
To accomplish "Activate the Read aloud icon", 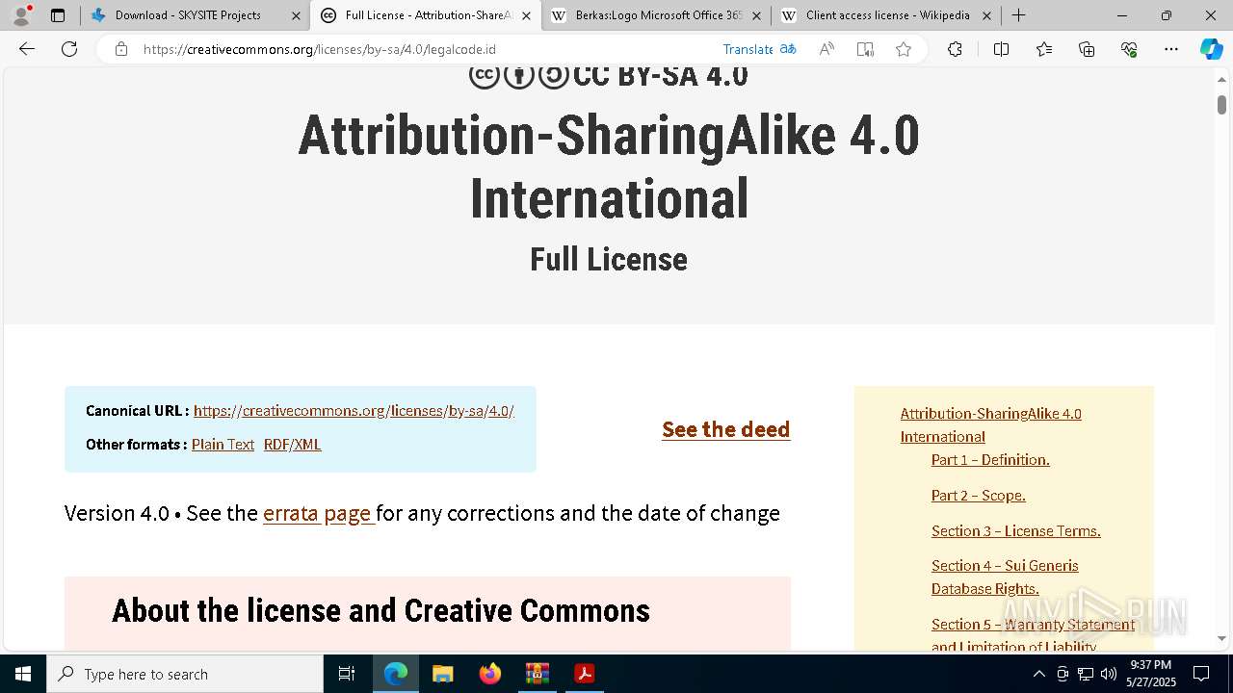I will pos(826,49).
